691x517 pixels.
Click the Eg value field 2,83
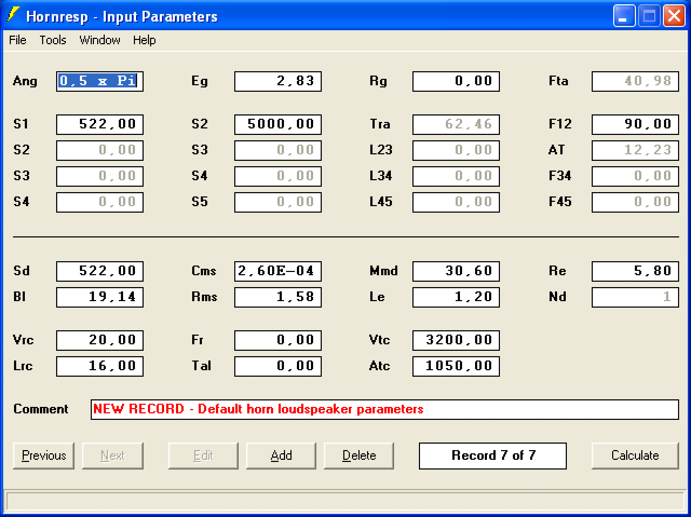tap(278, 81)
